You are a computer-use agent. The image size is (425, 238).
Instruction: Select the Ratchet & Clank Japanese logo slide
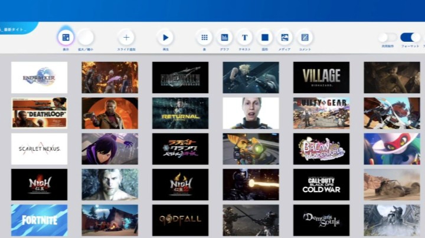[x=180, y=148]
